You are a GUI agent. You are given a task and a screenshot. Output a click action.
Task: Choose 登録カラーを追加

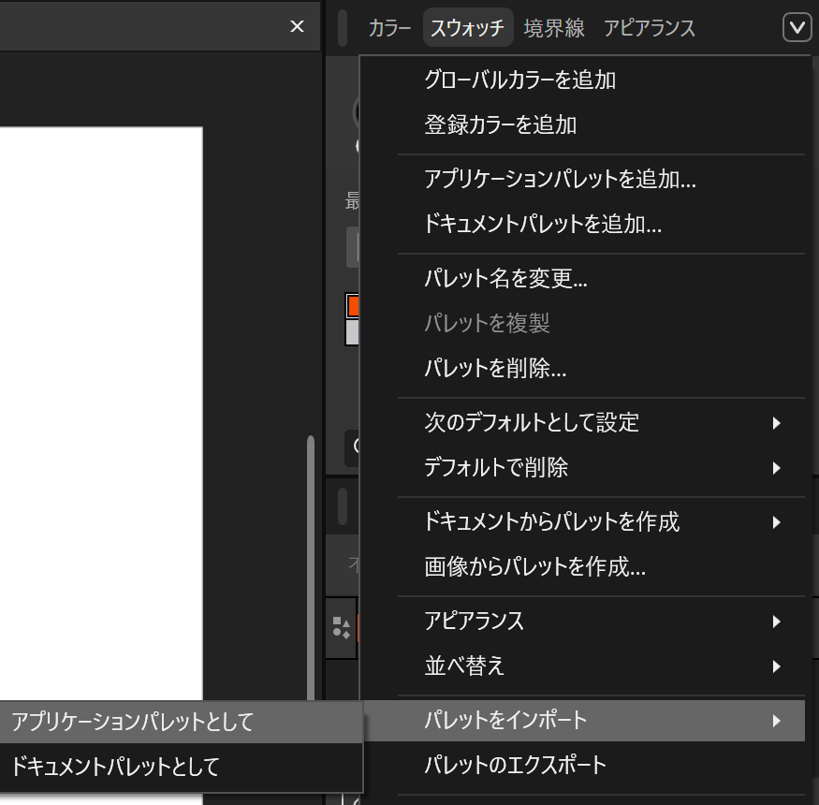tap(582, 124)
